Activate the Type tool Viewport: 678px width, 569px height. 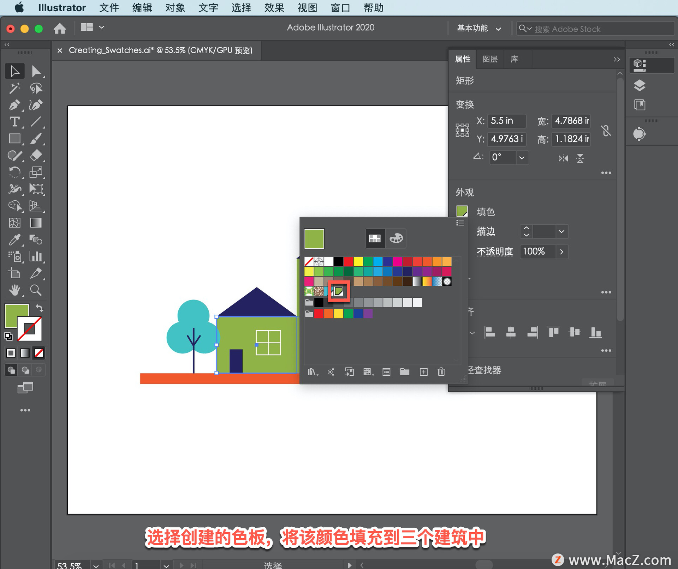point(14,122)
